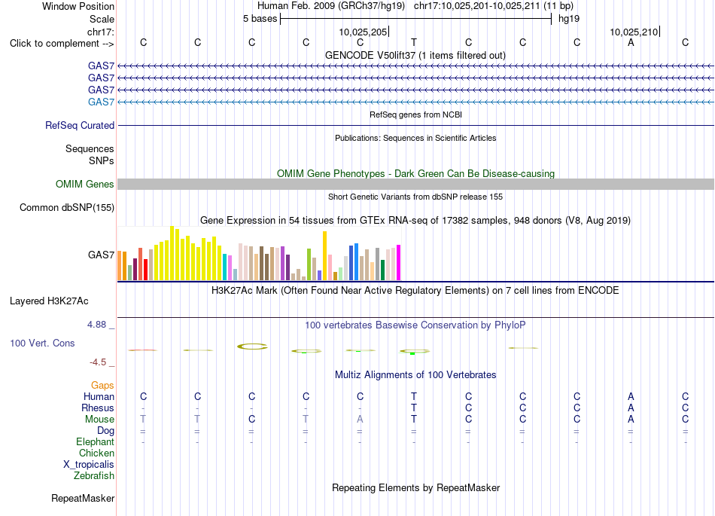715x516 pixels.
Task: Click the chr17: base position label
Action: 101,32
